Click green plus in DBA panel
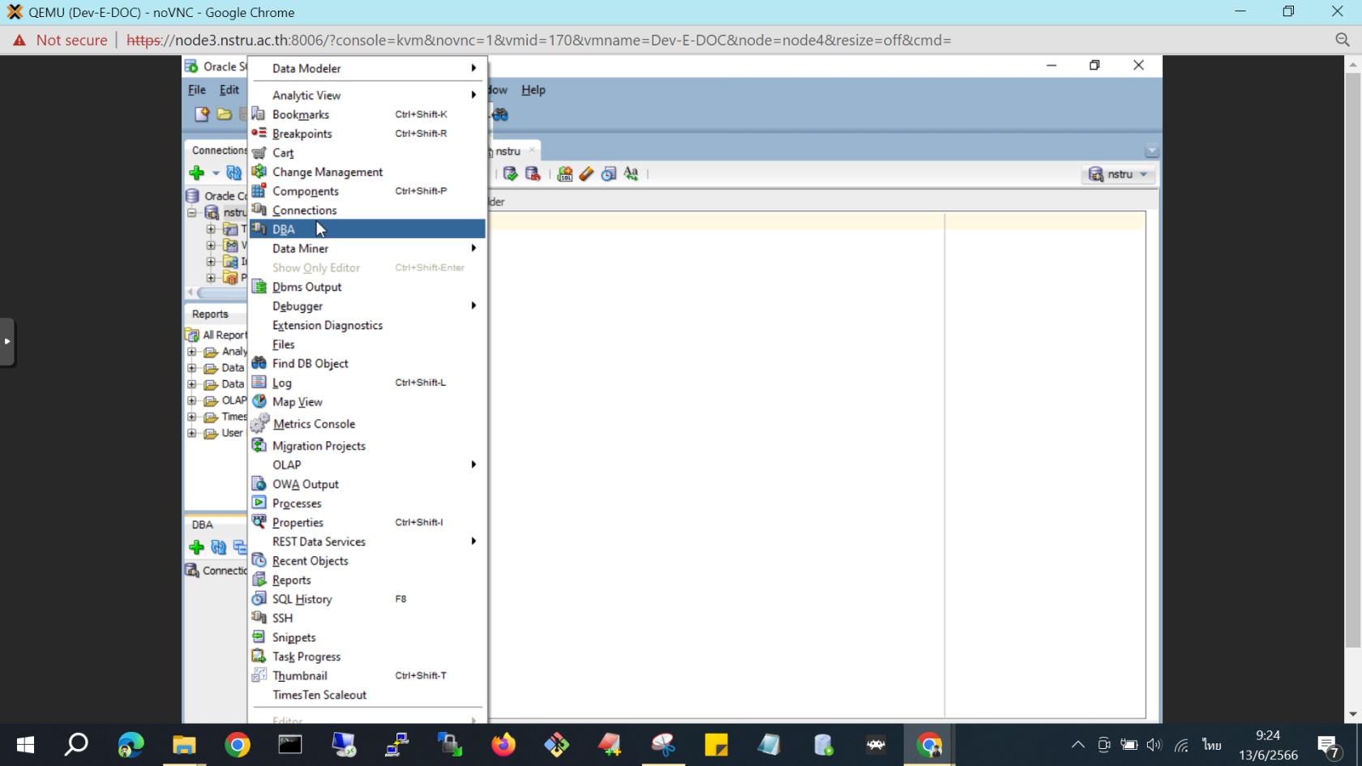 coord(196,548)
